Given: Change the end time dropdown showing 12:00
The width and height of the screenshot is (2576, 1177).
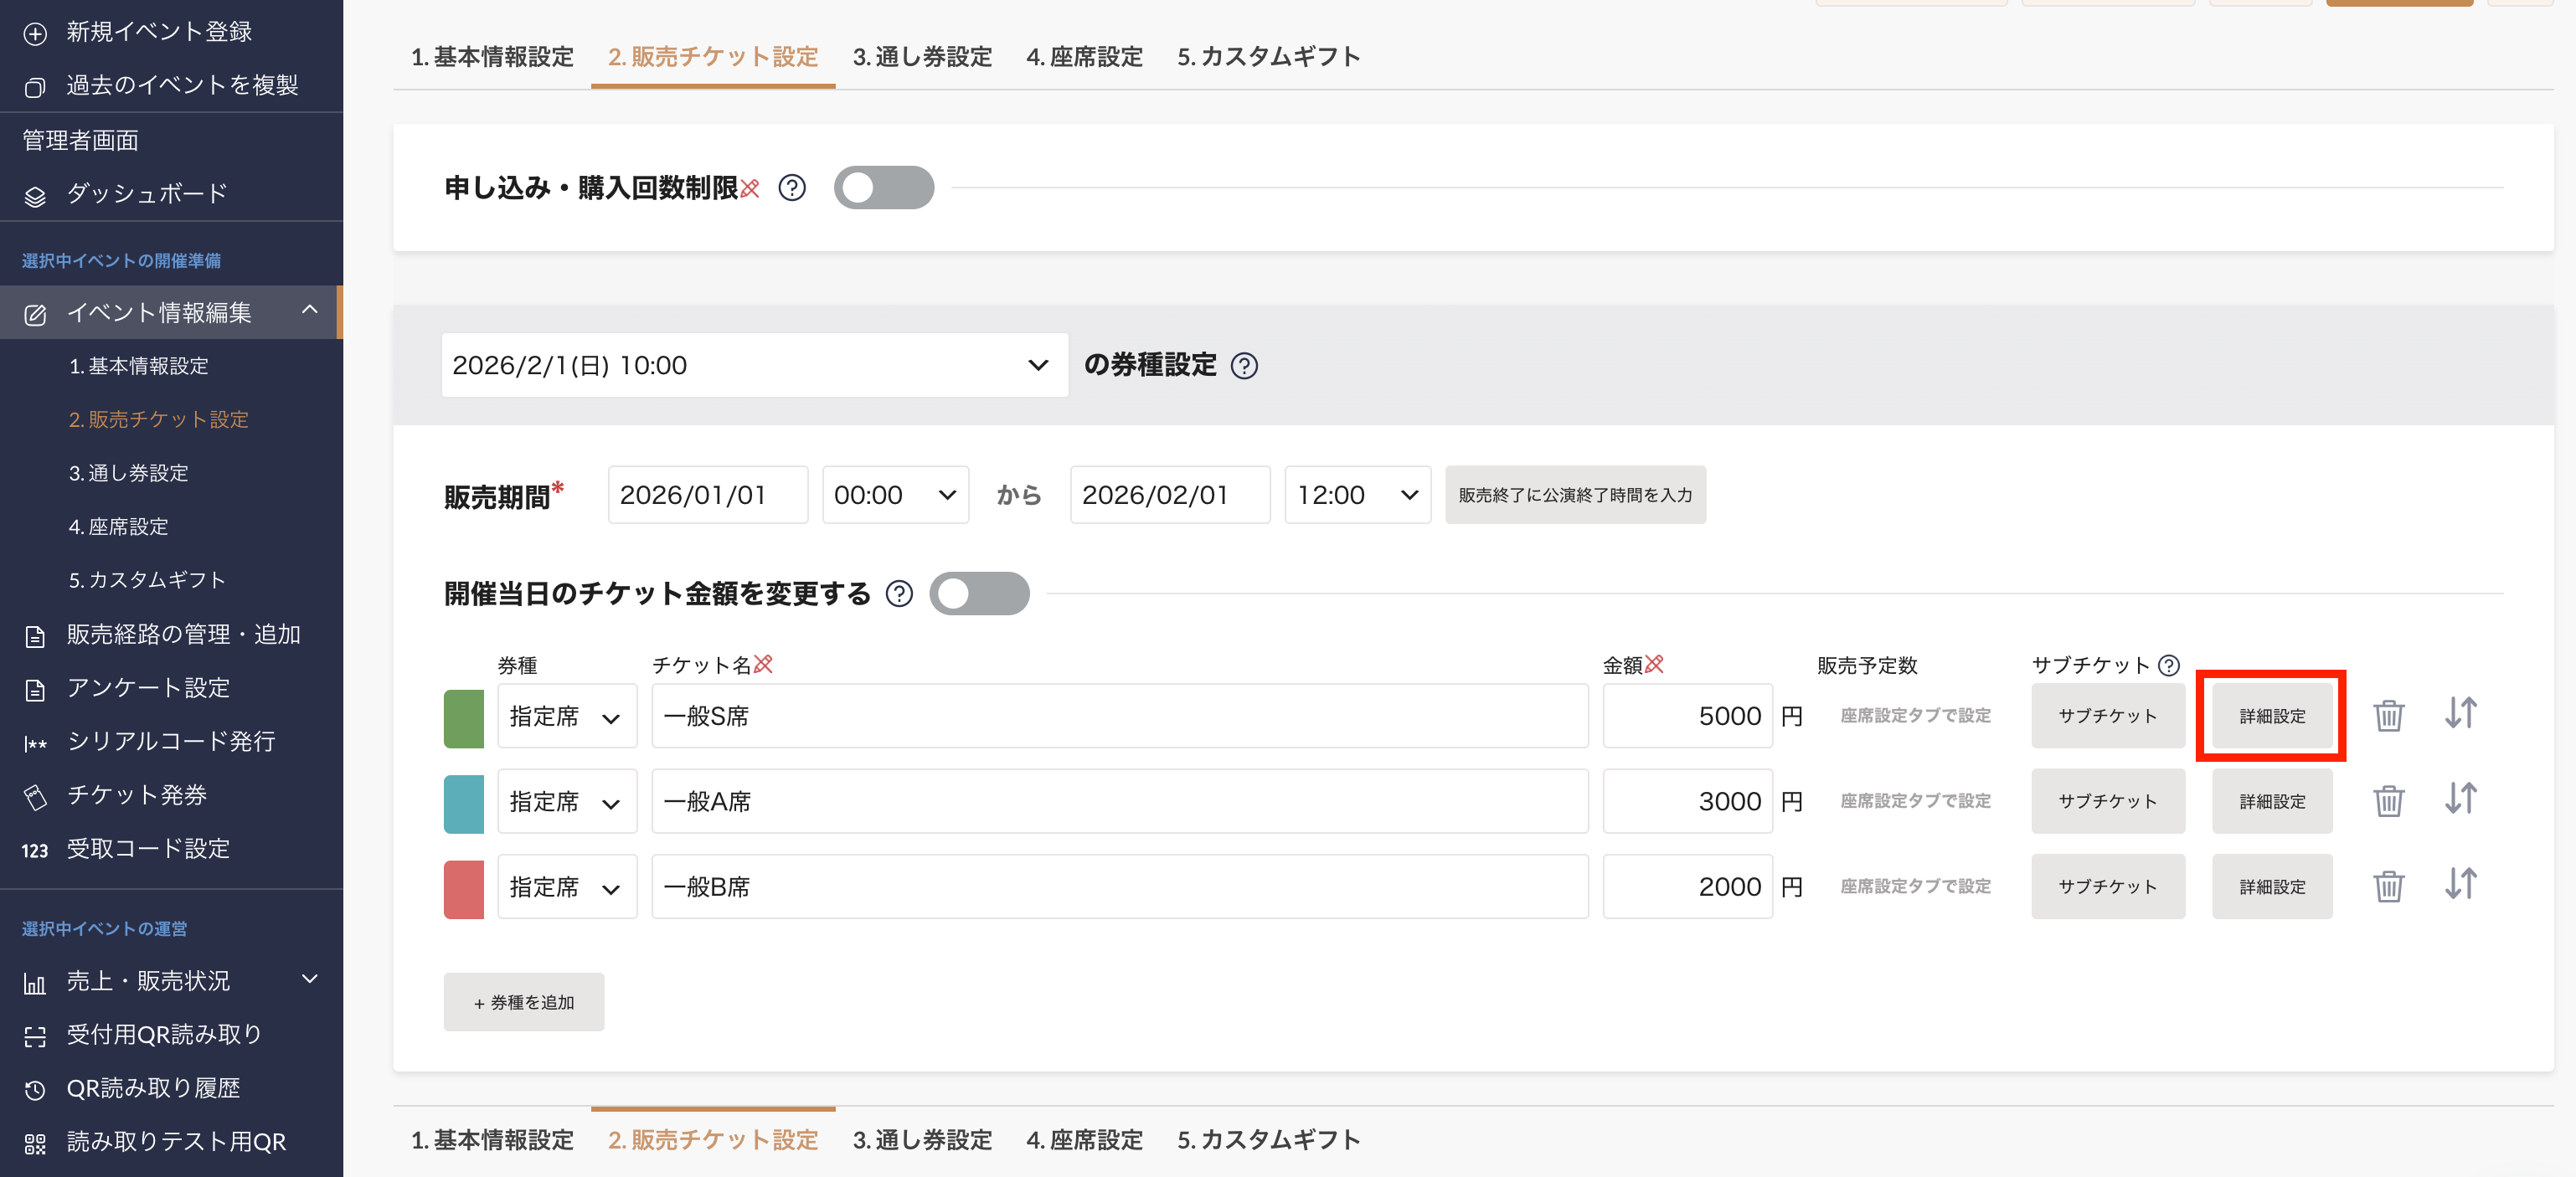Looking at the screenshot, I should pyautogui.click(x=1357, y=494).
